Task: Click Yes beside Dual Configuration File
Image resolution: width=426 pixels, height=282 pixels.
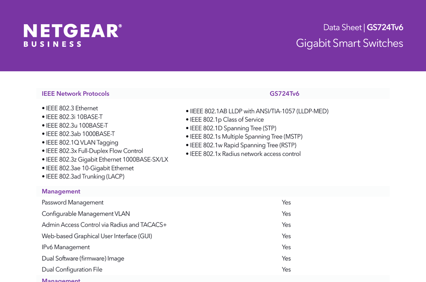Action: click(286, 270)
